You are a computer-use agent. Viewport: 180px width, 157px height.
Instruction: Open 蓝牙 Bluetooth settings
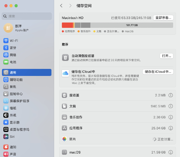tap(27, 48)
